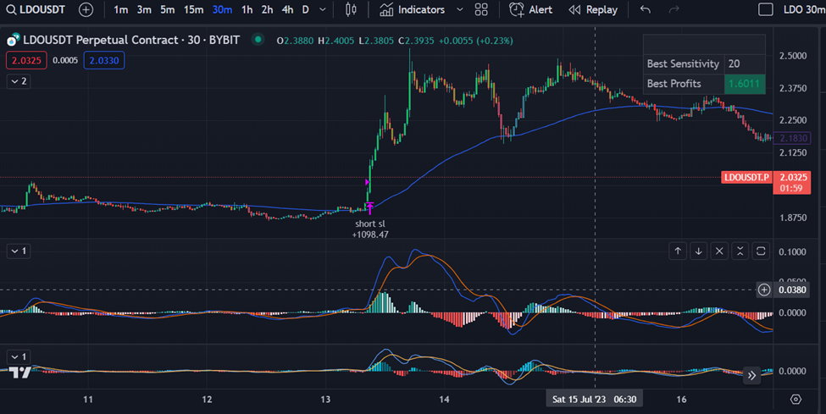Move indicator pane up with arrow

[x=678, y=251]
